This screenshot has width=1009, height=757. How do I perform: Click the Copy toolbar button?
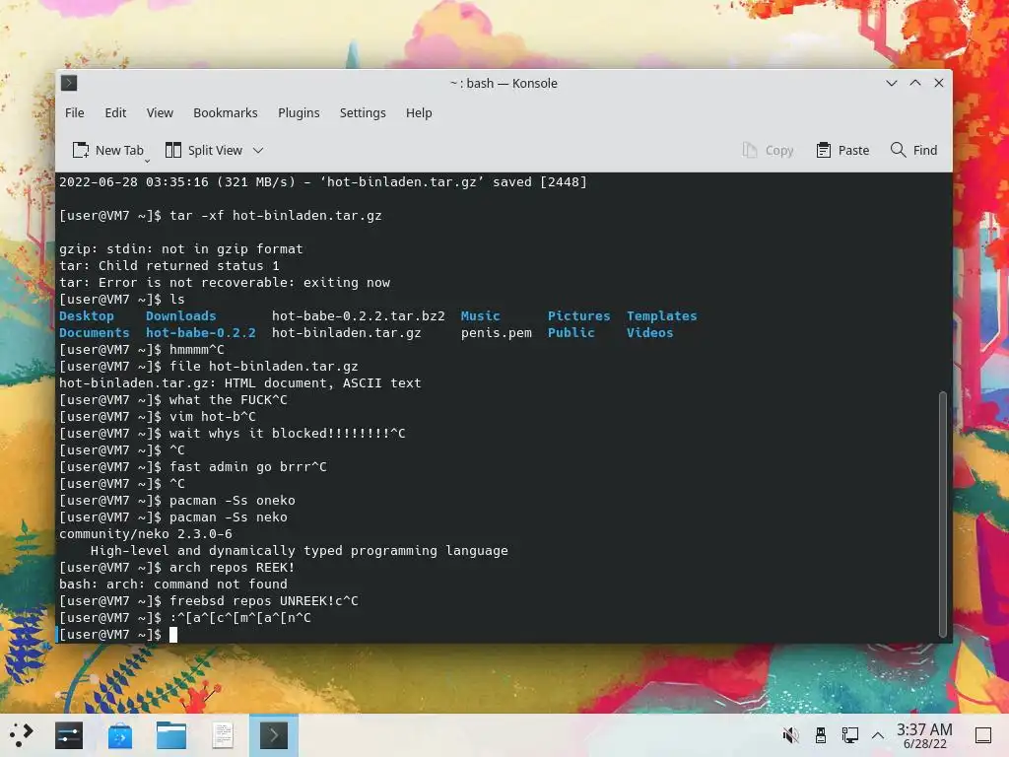coord(768,150)
